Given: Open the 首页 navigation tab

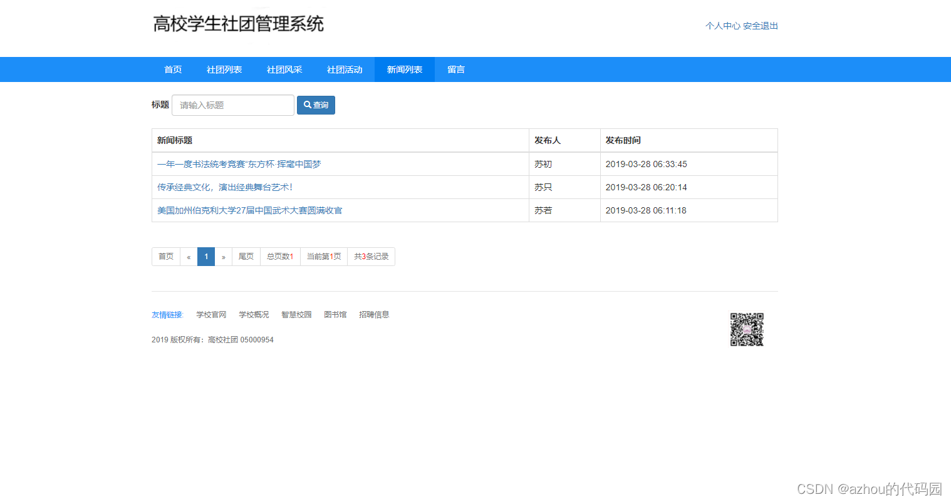Looking at the screenshot, I should 173,69.
